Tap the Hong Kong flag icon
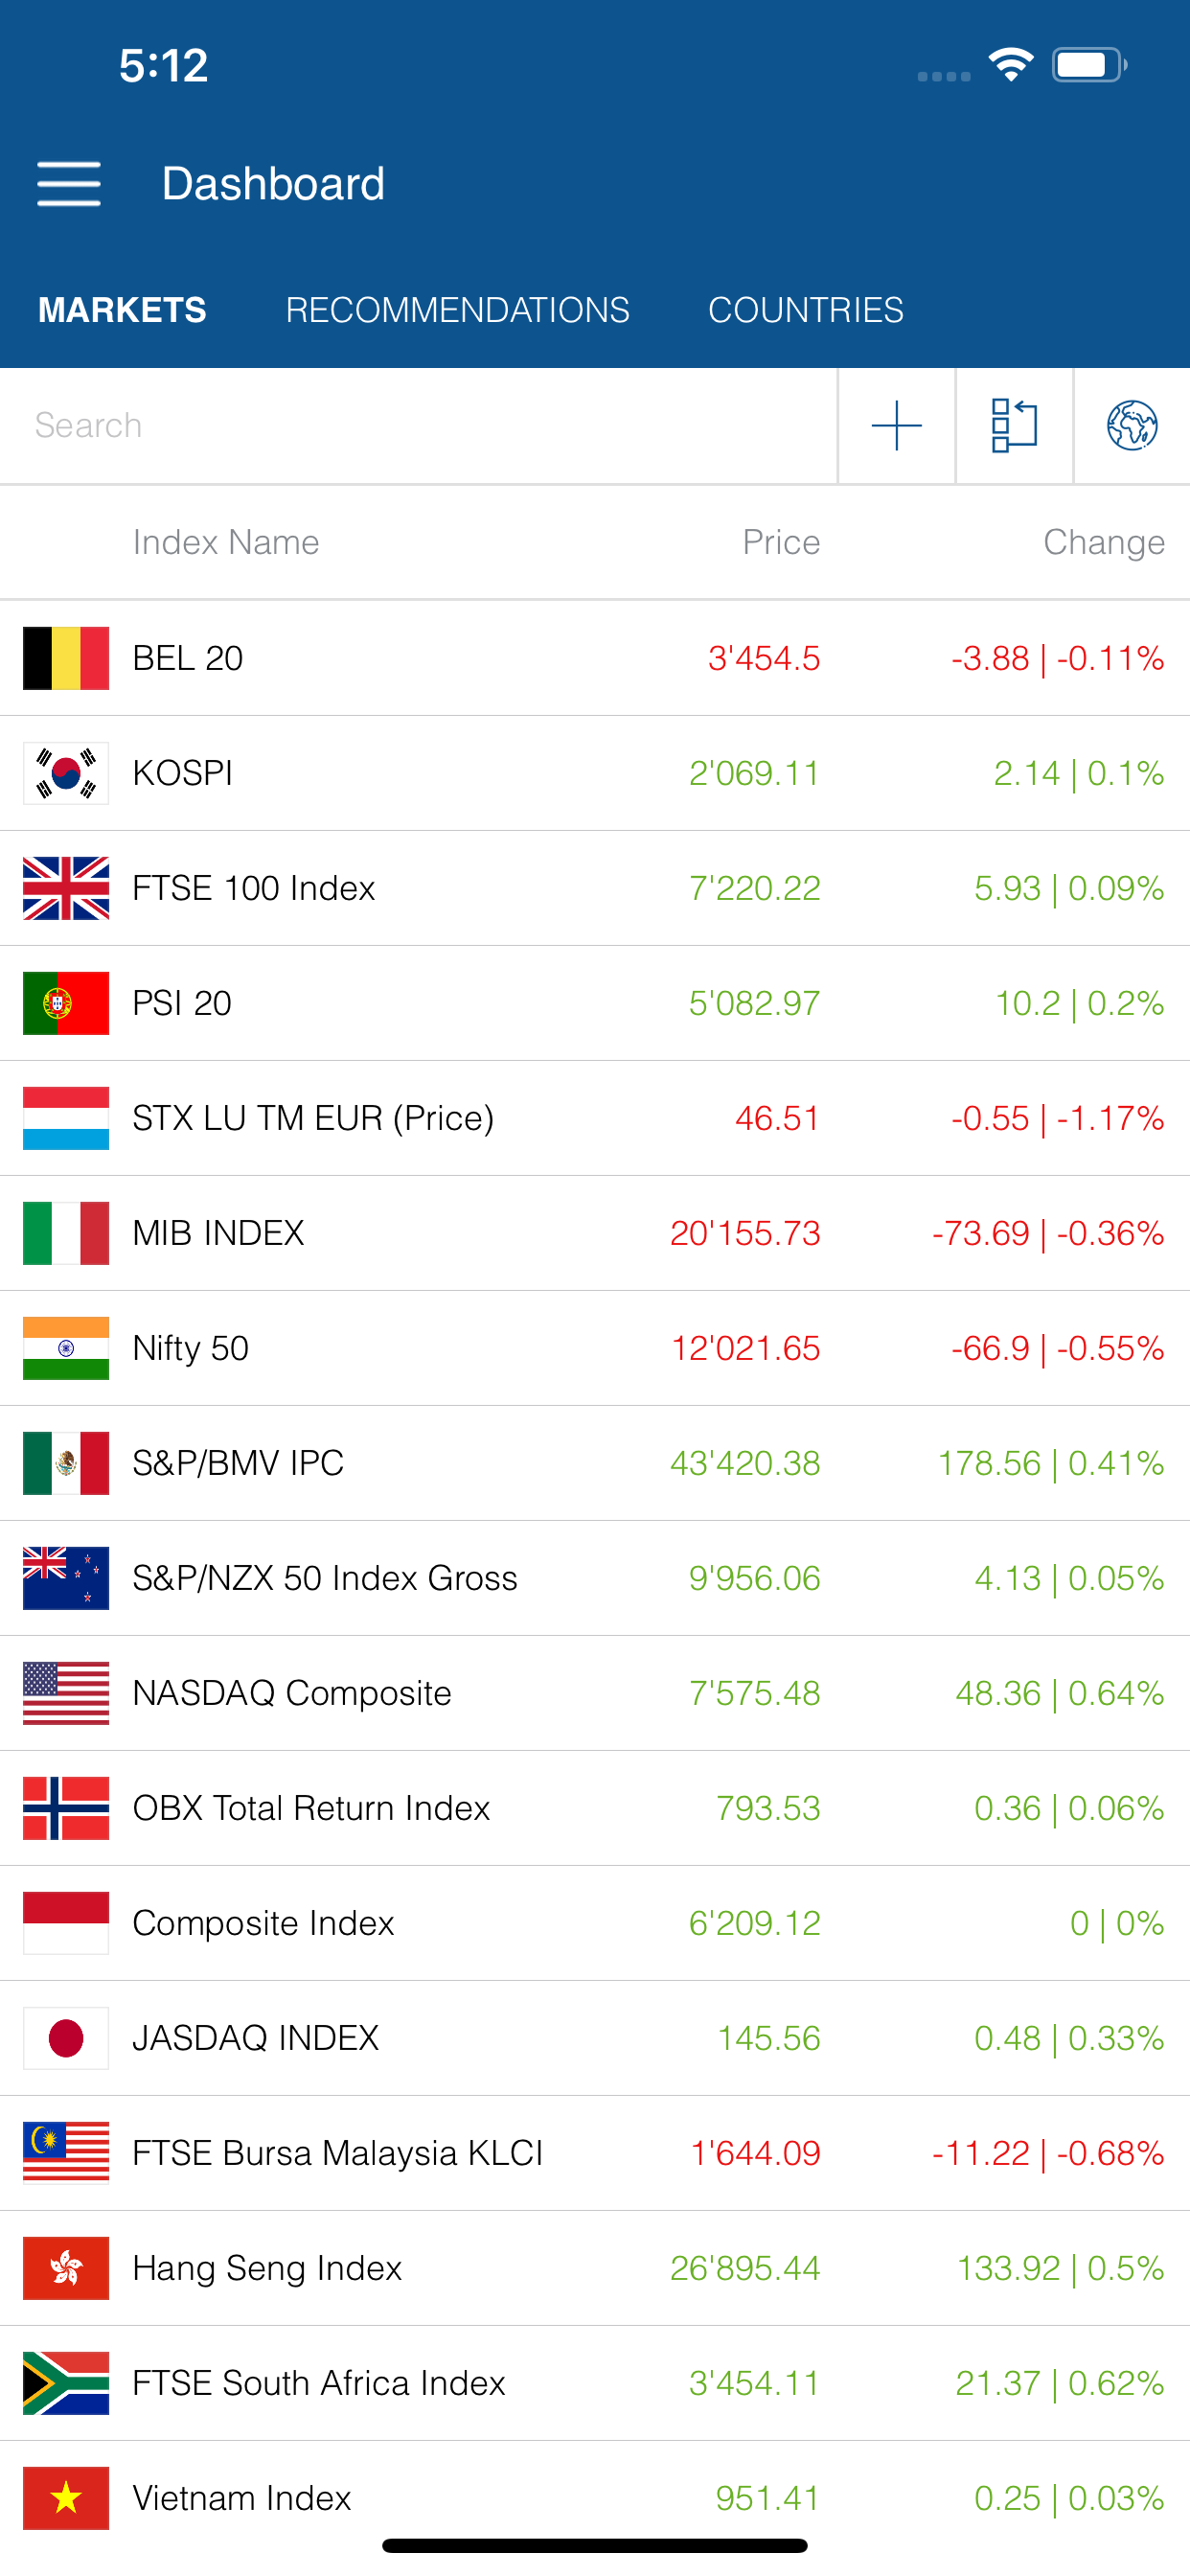Screen dimensions: 1190x2576 pyautogui.click(x=66, y=2268)
